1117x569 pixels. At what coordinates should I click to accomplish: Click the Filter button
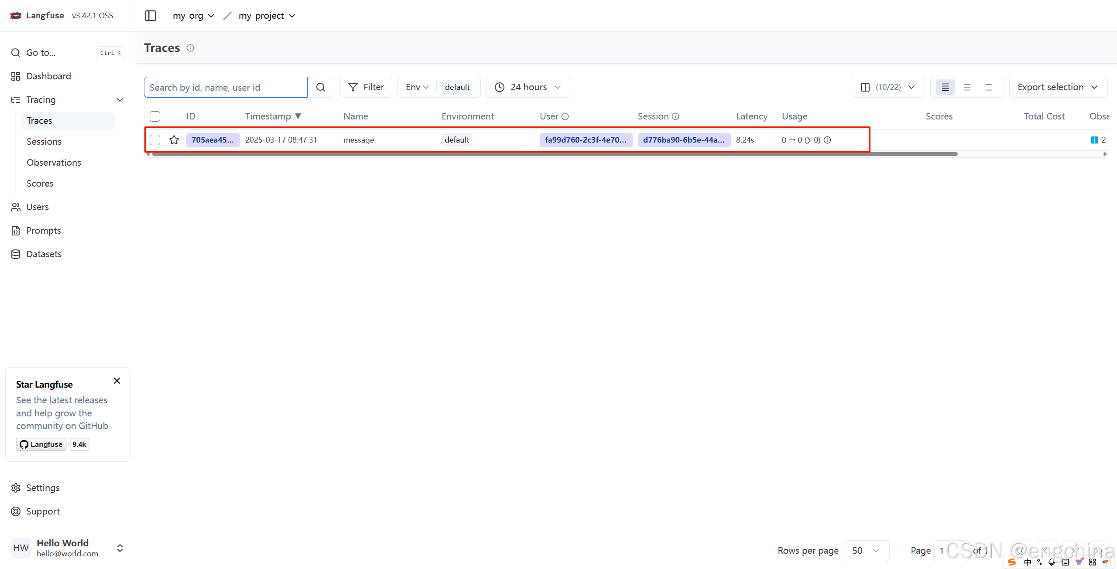click(x=366, y=87)
